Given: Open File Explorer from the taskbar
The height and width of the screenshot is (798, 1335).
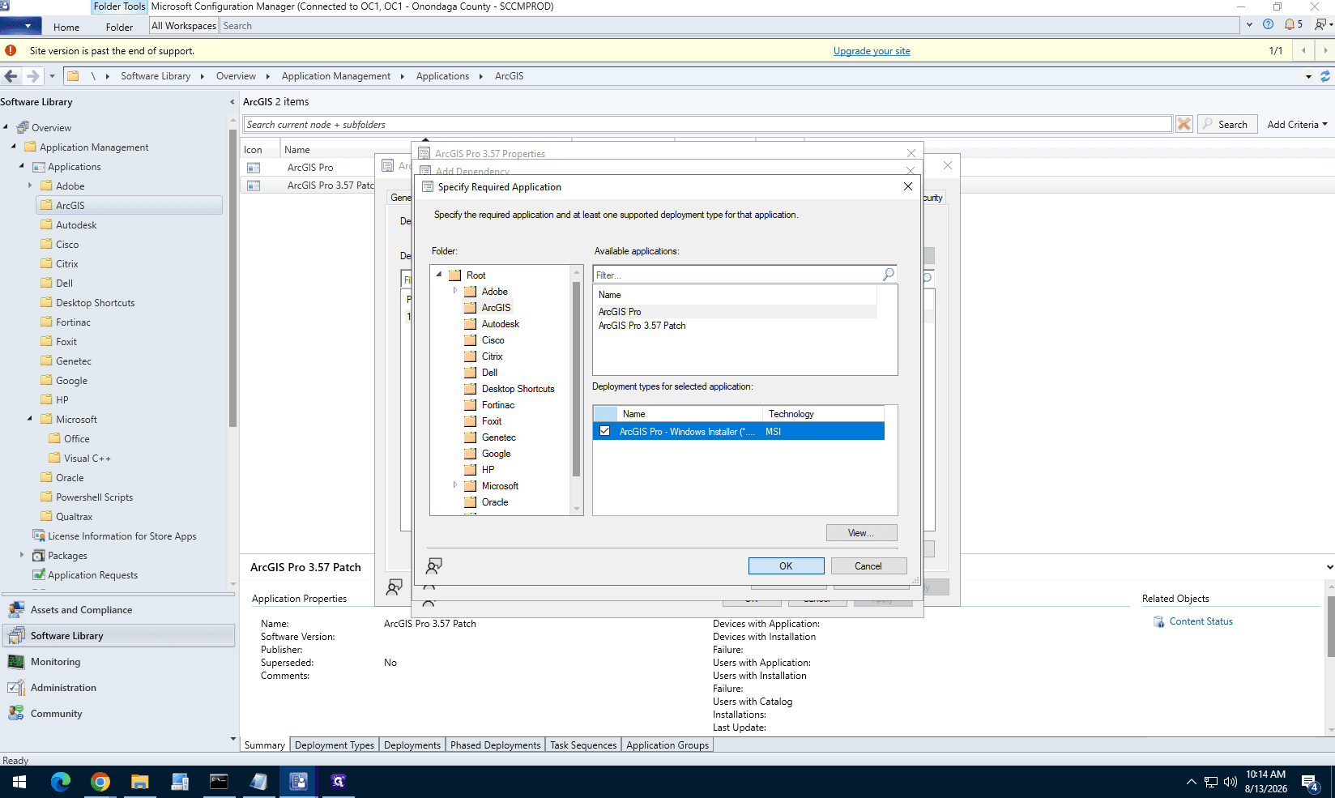Looking at the screenshot, I should pyautogui.click(x=140, y=782).
